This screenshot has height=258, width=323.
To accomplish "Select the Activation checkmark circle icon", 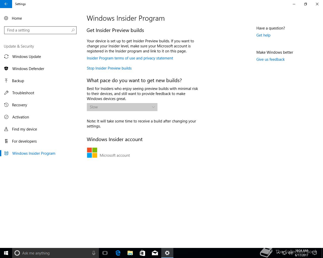I will (x=6, y=117).
